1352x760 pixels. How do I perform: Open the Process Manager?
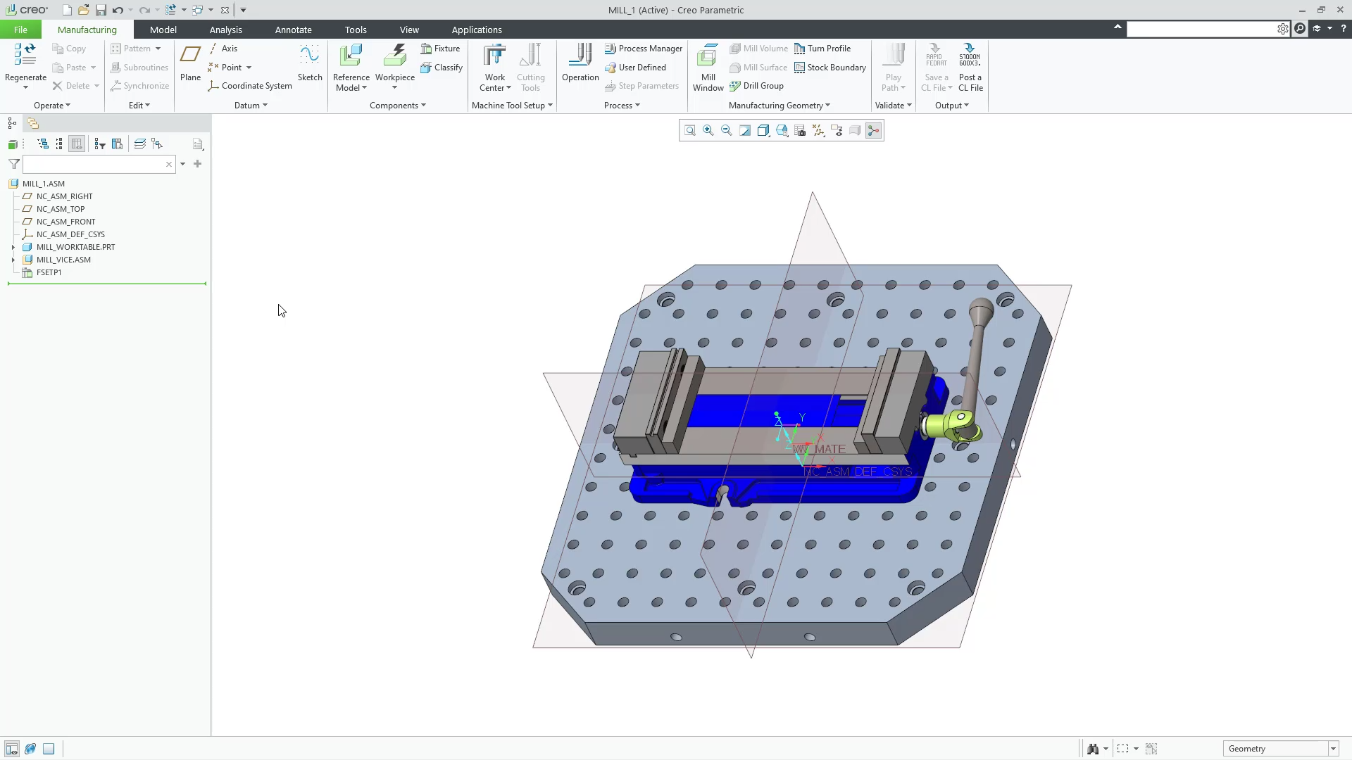pyautogui.click(x=644, y=49)
